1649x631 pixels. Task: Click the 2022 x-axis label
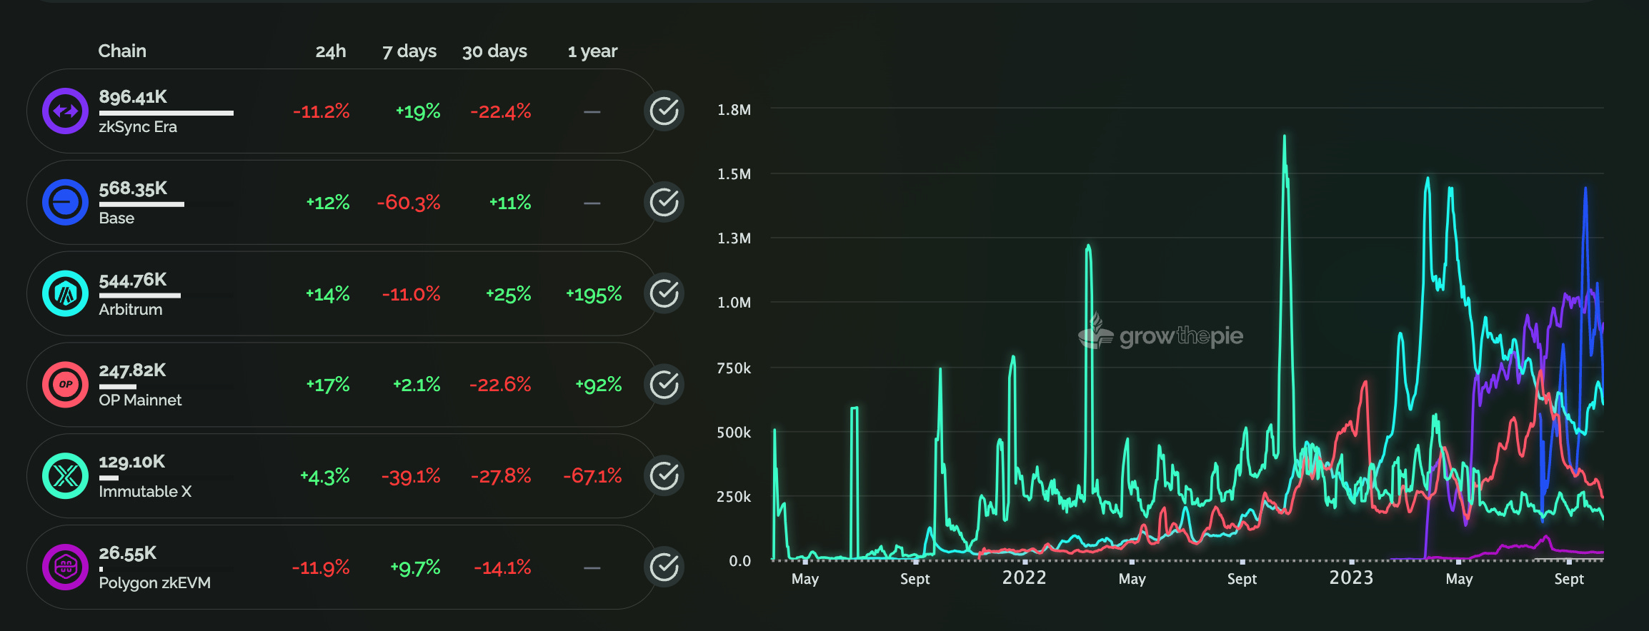(x=1024, y=577)
